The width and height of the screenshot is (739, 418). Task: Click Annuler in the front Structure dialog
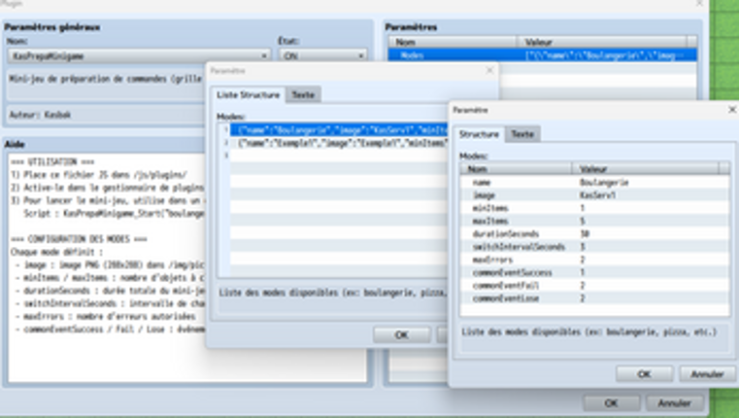tap(707, 374)
